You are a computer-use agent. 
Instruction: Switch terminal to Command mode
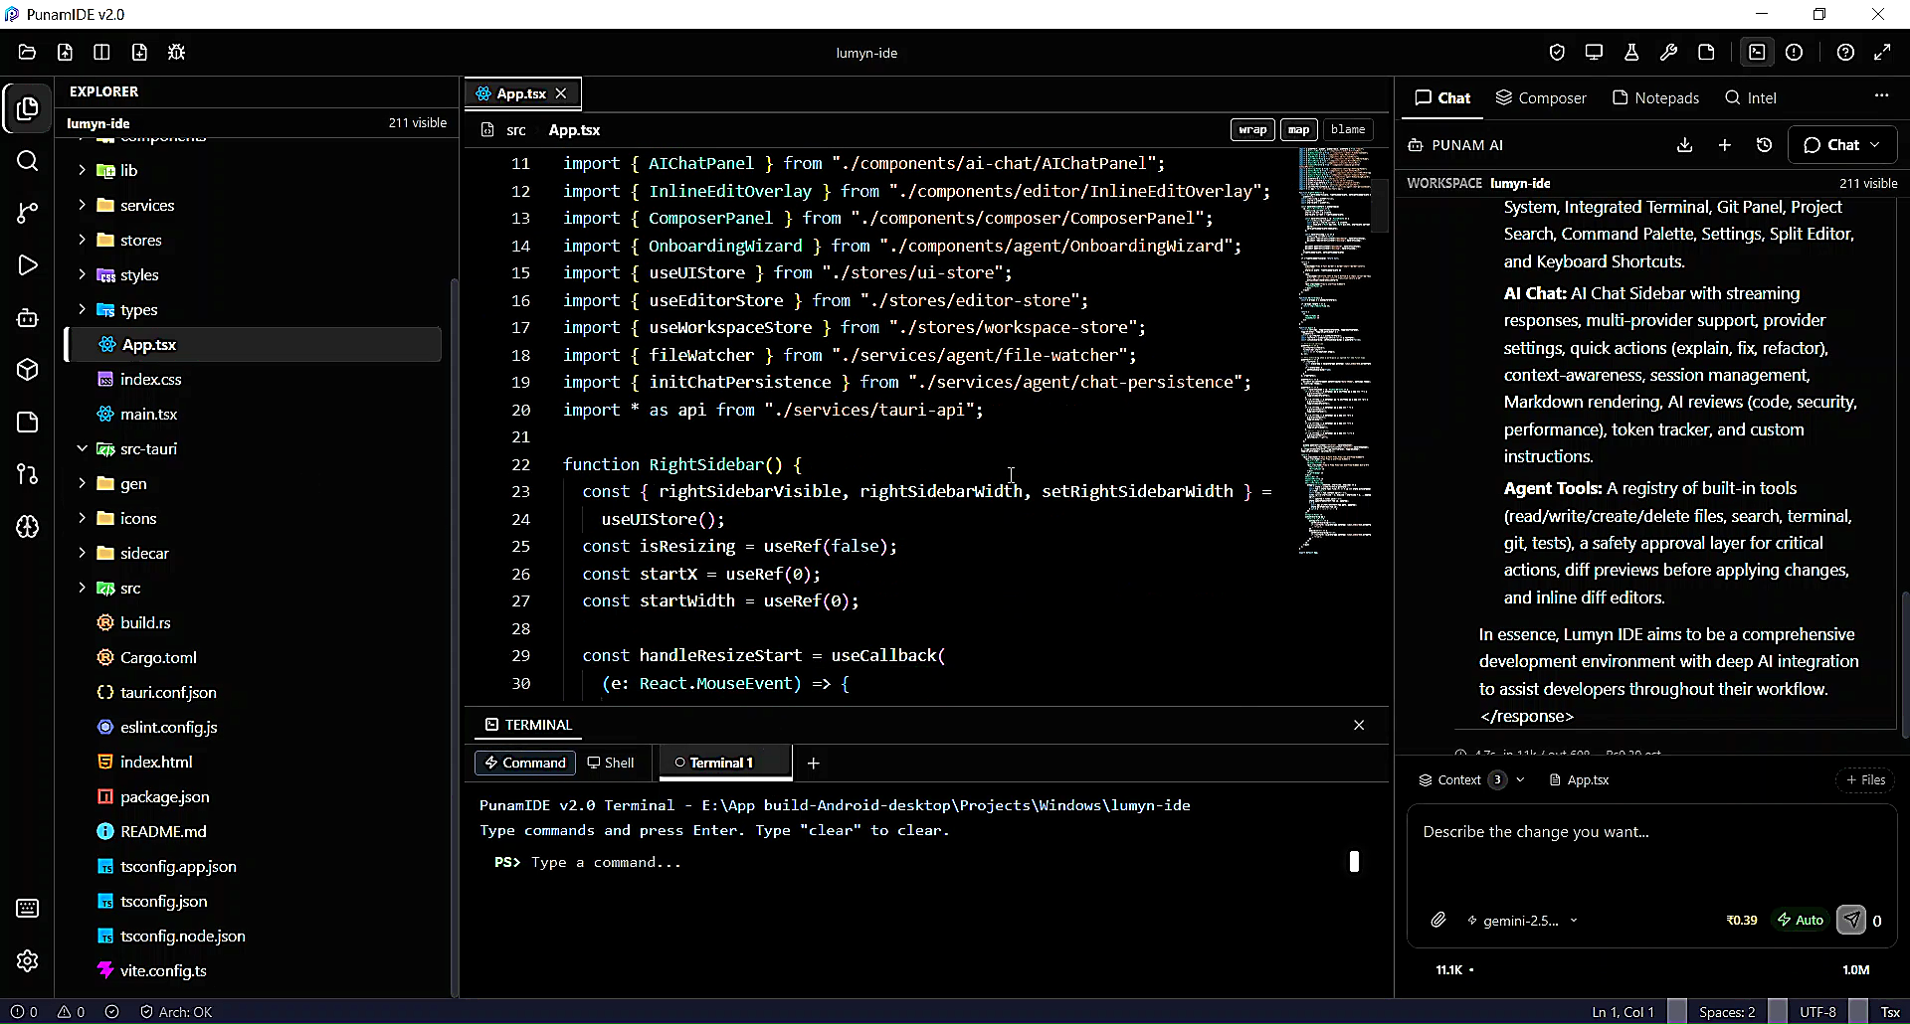525,763
